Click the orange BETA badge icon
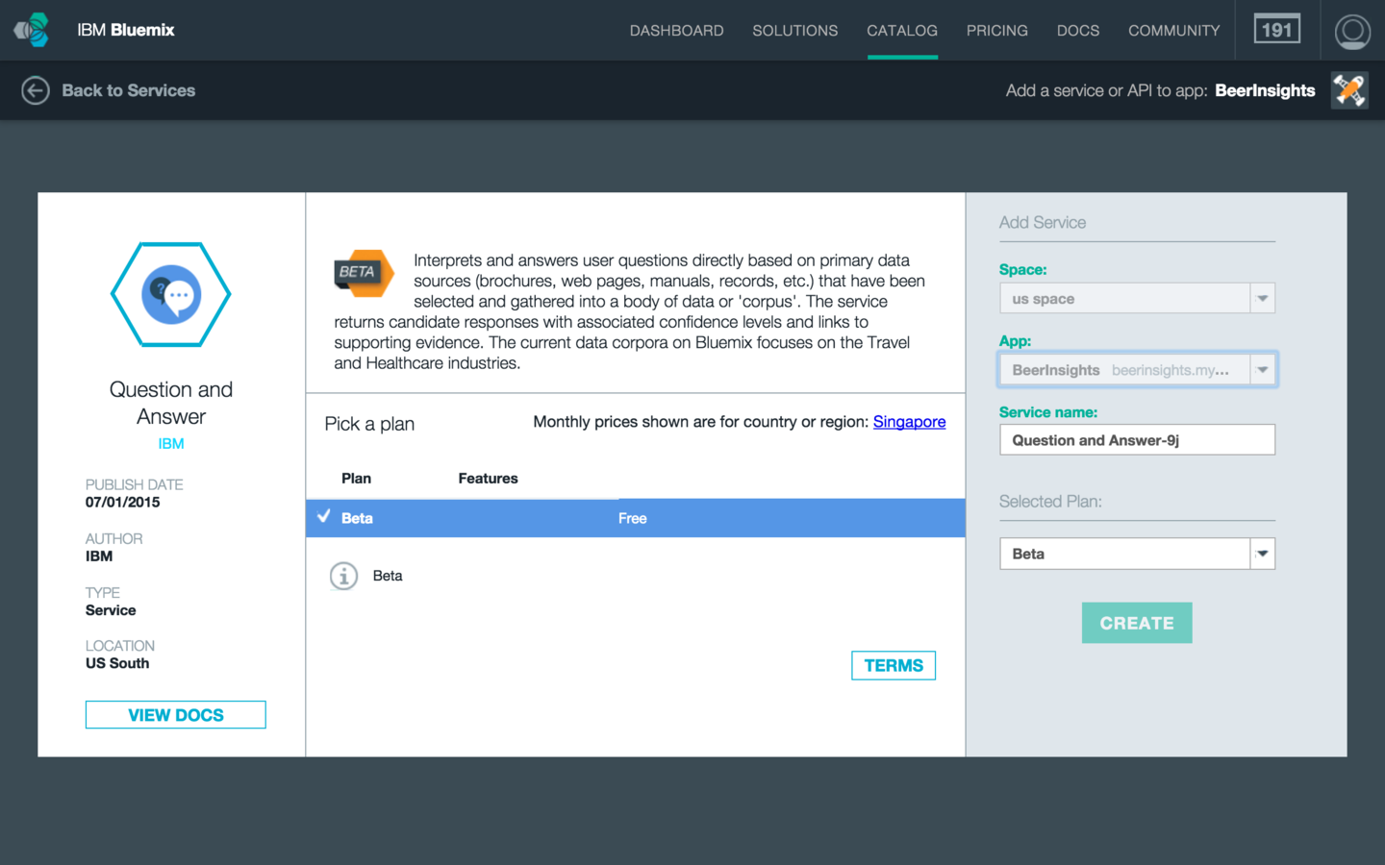The width and height of the screenshot is (1385, 865). point(364,273)
